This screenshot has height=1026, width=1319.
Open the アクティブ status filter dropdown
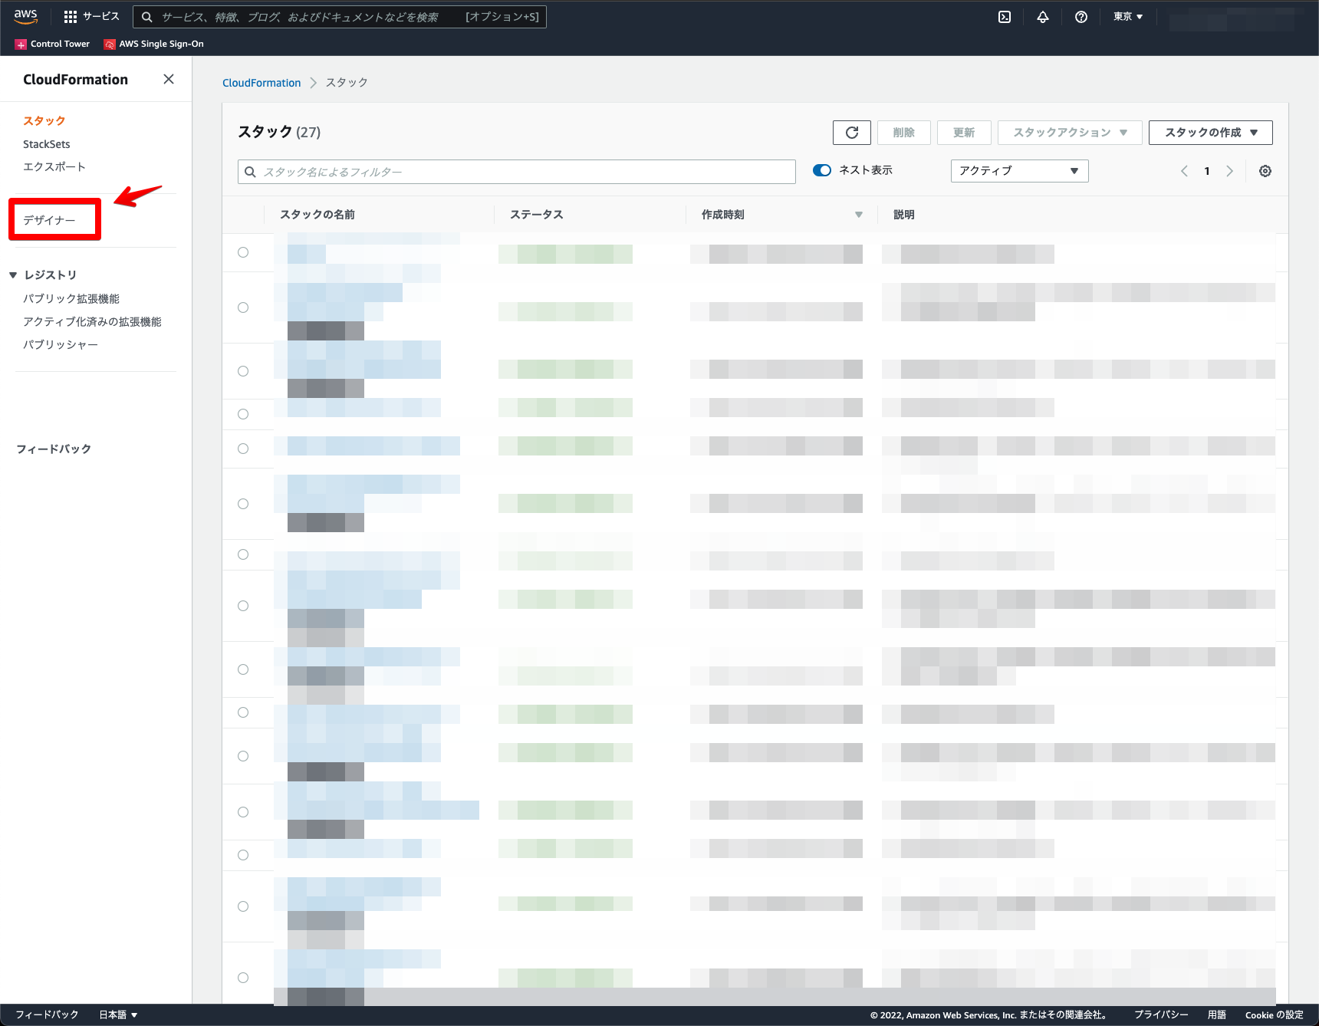(1020, 171)
